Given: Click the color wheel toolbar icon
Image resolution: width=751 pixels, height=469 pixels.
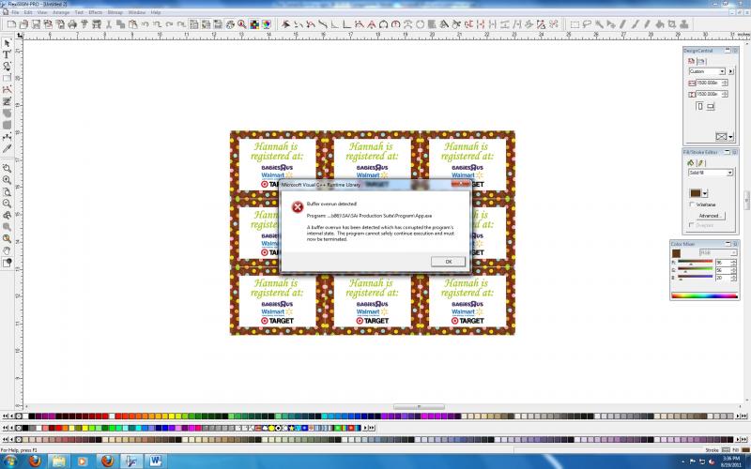Looking at the screenshot, I should pos(267,24).
